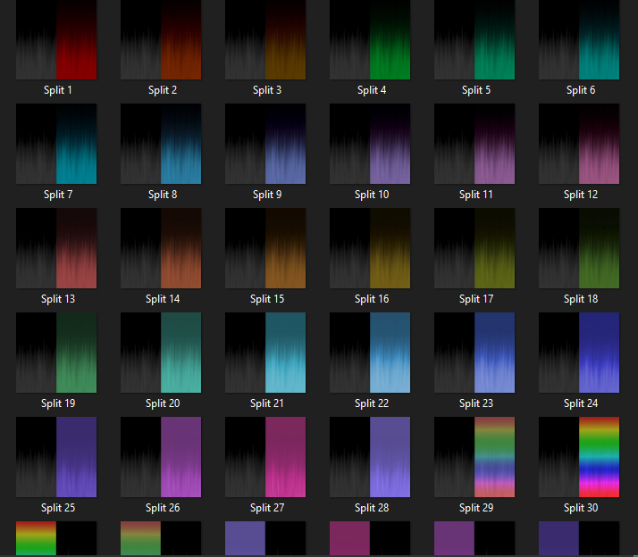This screenshot has width=638, height=557.
Task: Pick the Split 28 lilac thumbnail
Action: (x=370, y=457)
